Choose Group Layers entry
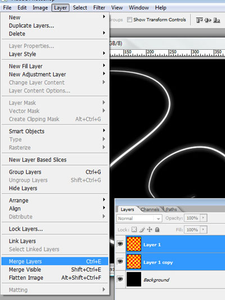This screenshot has height=300, width=225. (55, 172)
